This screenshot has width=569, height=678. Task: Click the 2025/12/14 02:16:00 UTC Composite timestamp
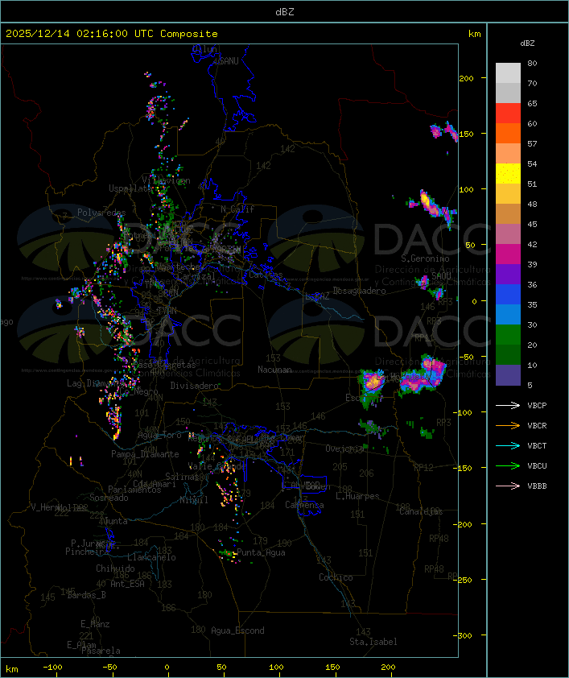pyautogui.click(x=112, y=33)
